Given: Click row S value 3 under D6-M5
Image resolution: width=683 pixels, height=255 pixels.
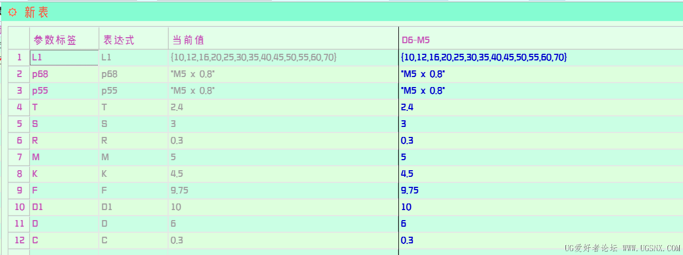Looking at the screenshot, I should coord(541,124).
